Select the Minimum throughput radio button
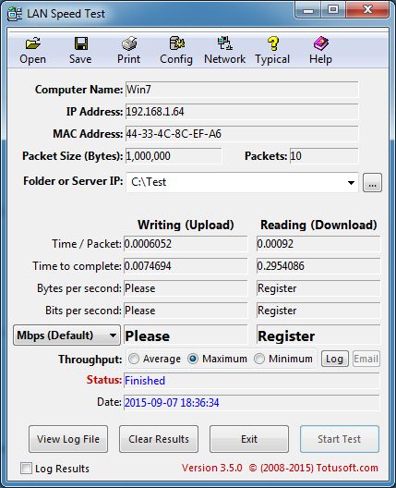 pyautogui.click(x=258, y=359)
